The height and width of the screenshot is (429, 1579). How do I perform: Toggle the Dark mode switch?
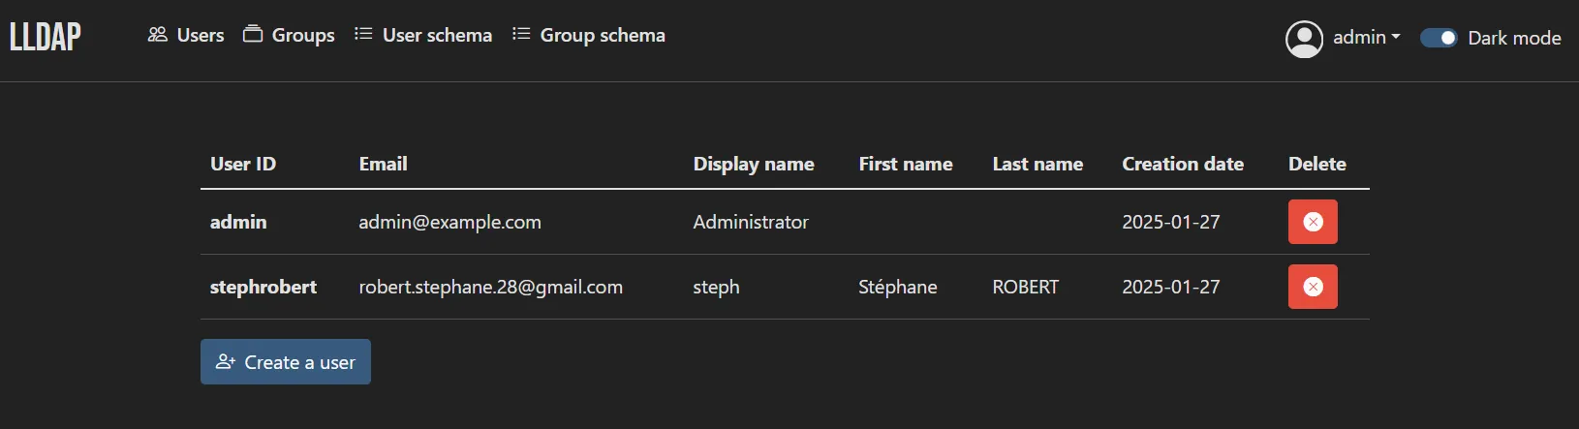pos(1439,38)
